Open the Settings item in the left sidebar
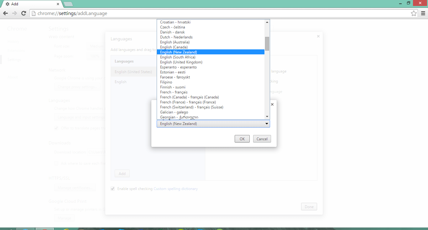 point(14,60)
